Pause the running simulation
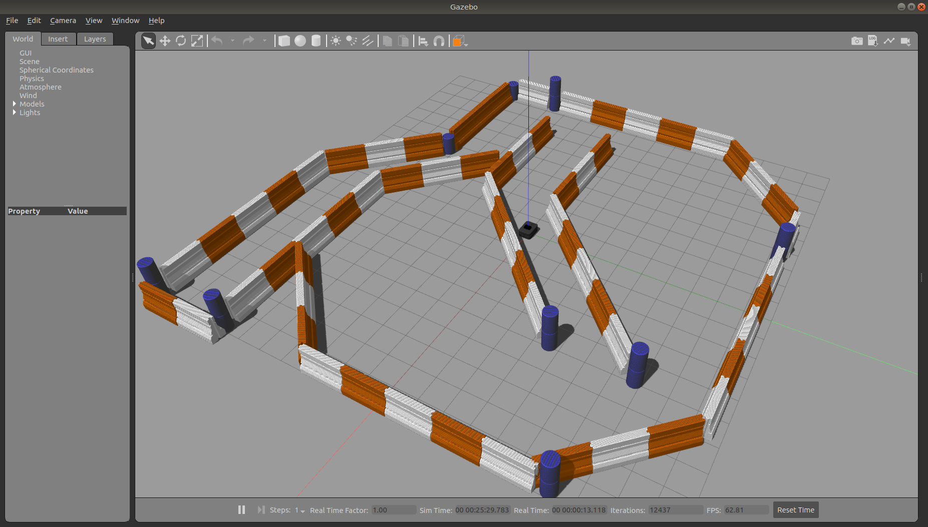Viewport: 928px width, 527px height. [x=241, y=509]
